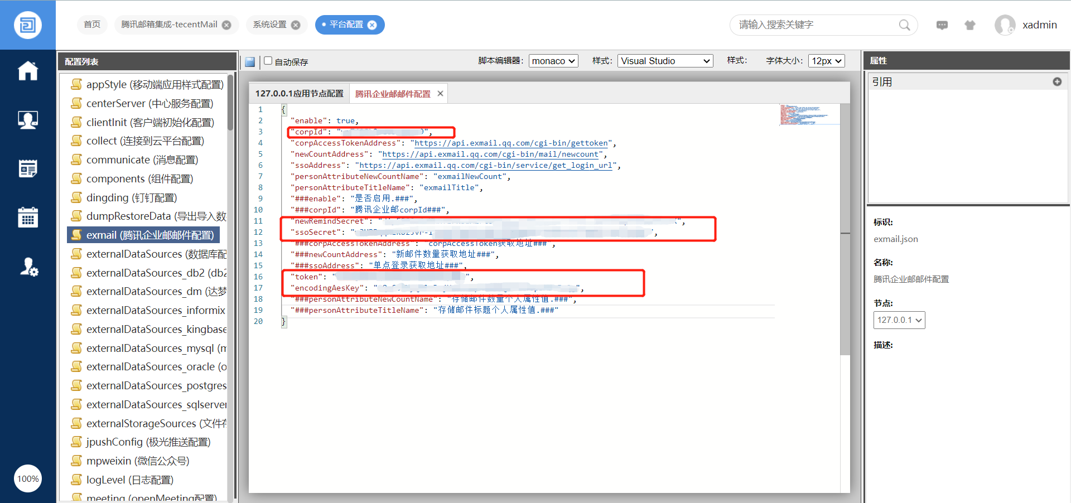Select externalDataSources_sqlserver config
1071x503 pixels.
pyautogui.click(x=147, y=405)
